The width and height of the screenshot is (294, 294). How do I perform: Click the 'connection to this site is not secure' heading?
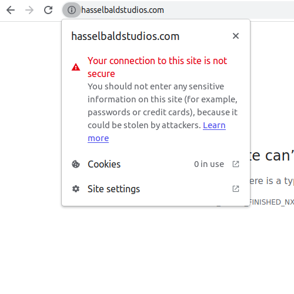157,67
